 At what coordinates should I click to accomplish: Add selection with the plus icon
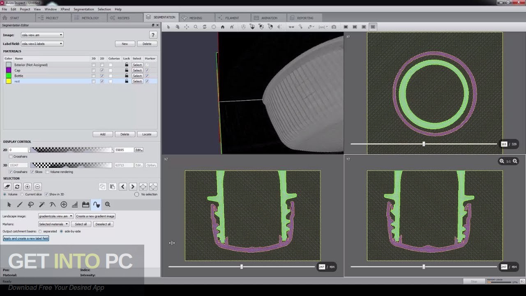27,187
